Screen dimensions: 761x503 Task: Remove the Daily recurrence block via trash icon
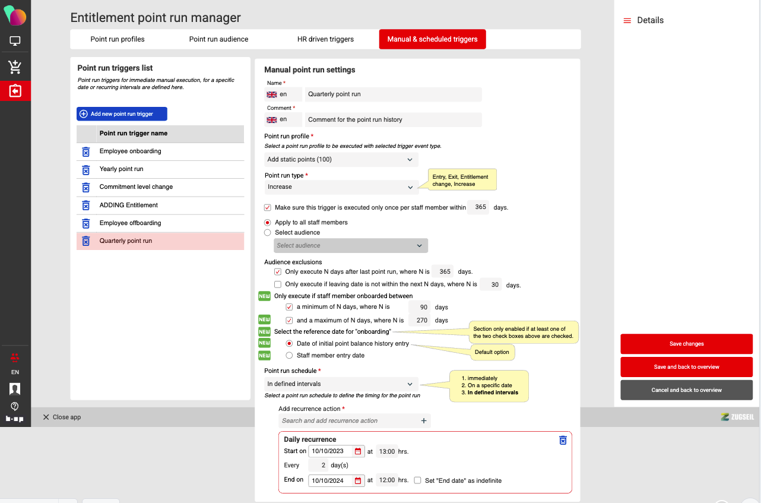click(563, 440)
